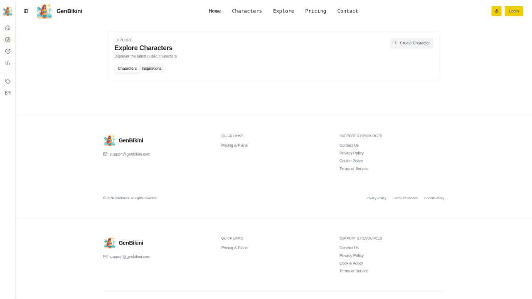Select Explore in the top navigation
532x299 pixels.
click(x=283, y=11)
